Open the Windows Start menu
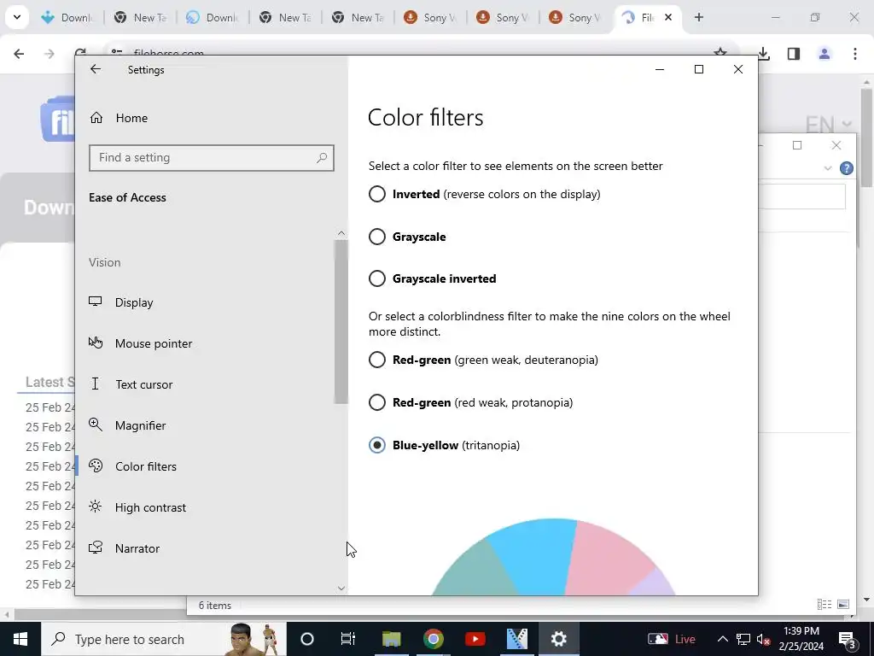Viewport: 874px width, 656px height. pyautogui.click(x=20, y=639)
